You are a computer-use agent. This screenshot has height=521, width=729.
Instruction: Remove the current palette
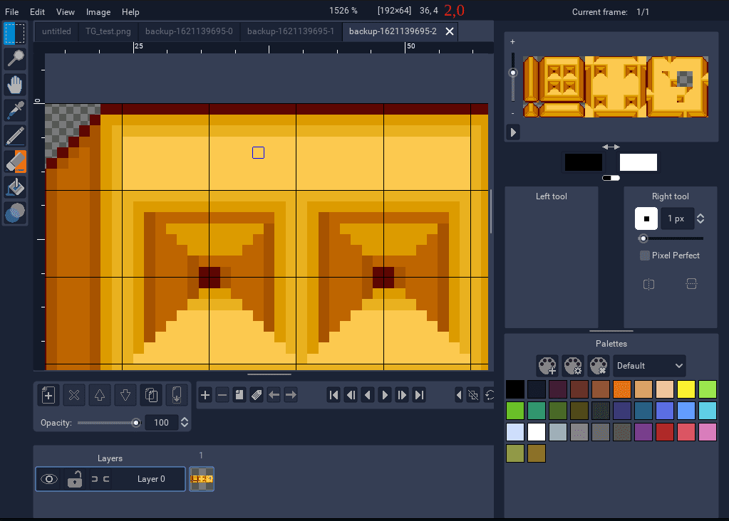point(599,365)
